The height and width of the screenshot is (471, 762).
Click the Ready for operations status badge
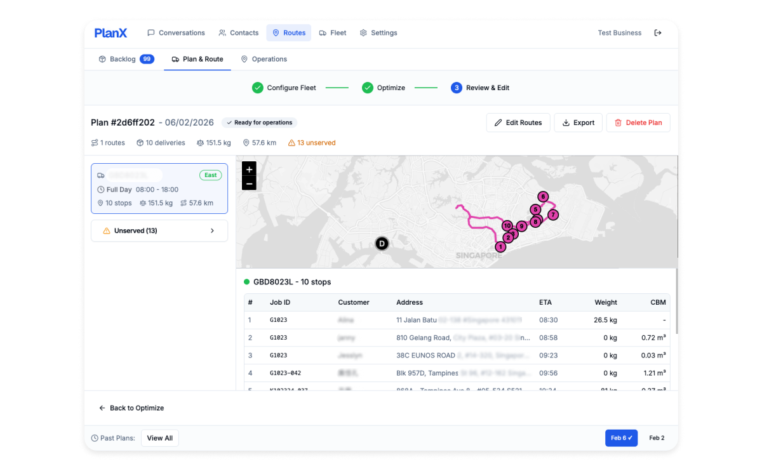click(259, 123)
